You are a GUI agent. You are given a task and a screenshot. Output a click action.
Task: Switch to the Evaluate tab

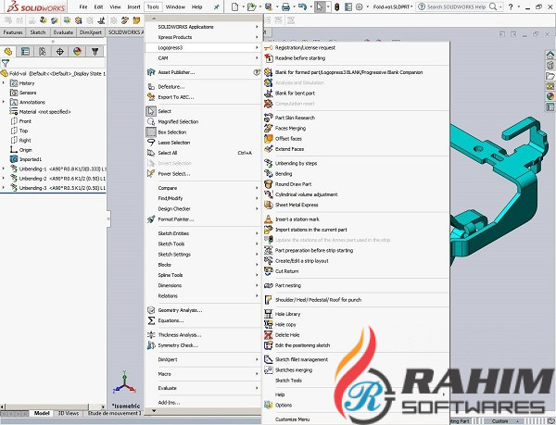pyautogui.click(x=63, y=32)
